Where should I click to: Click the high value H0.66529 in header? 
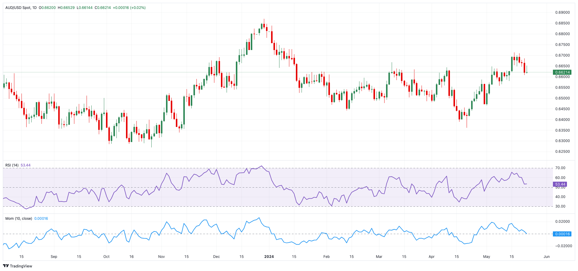tap(66, 8)
